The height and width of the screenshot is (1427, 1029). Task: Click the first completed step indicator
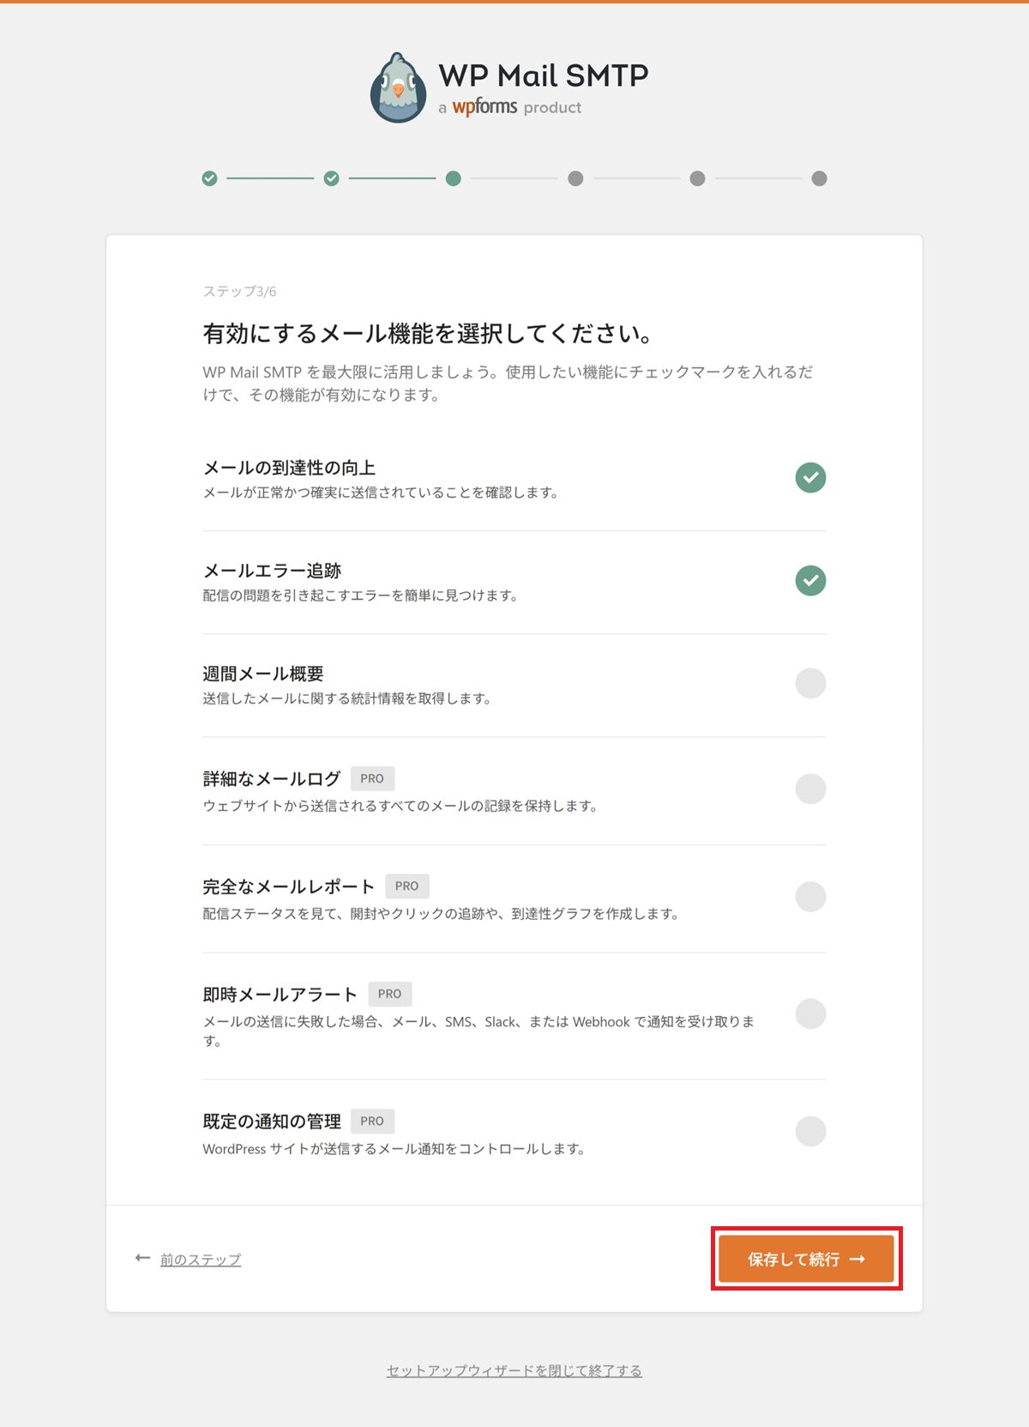coord(210,178)
